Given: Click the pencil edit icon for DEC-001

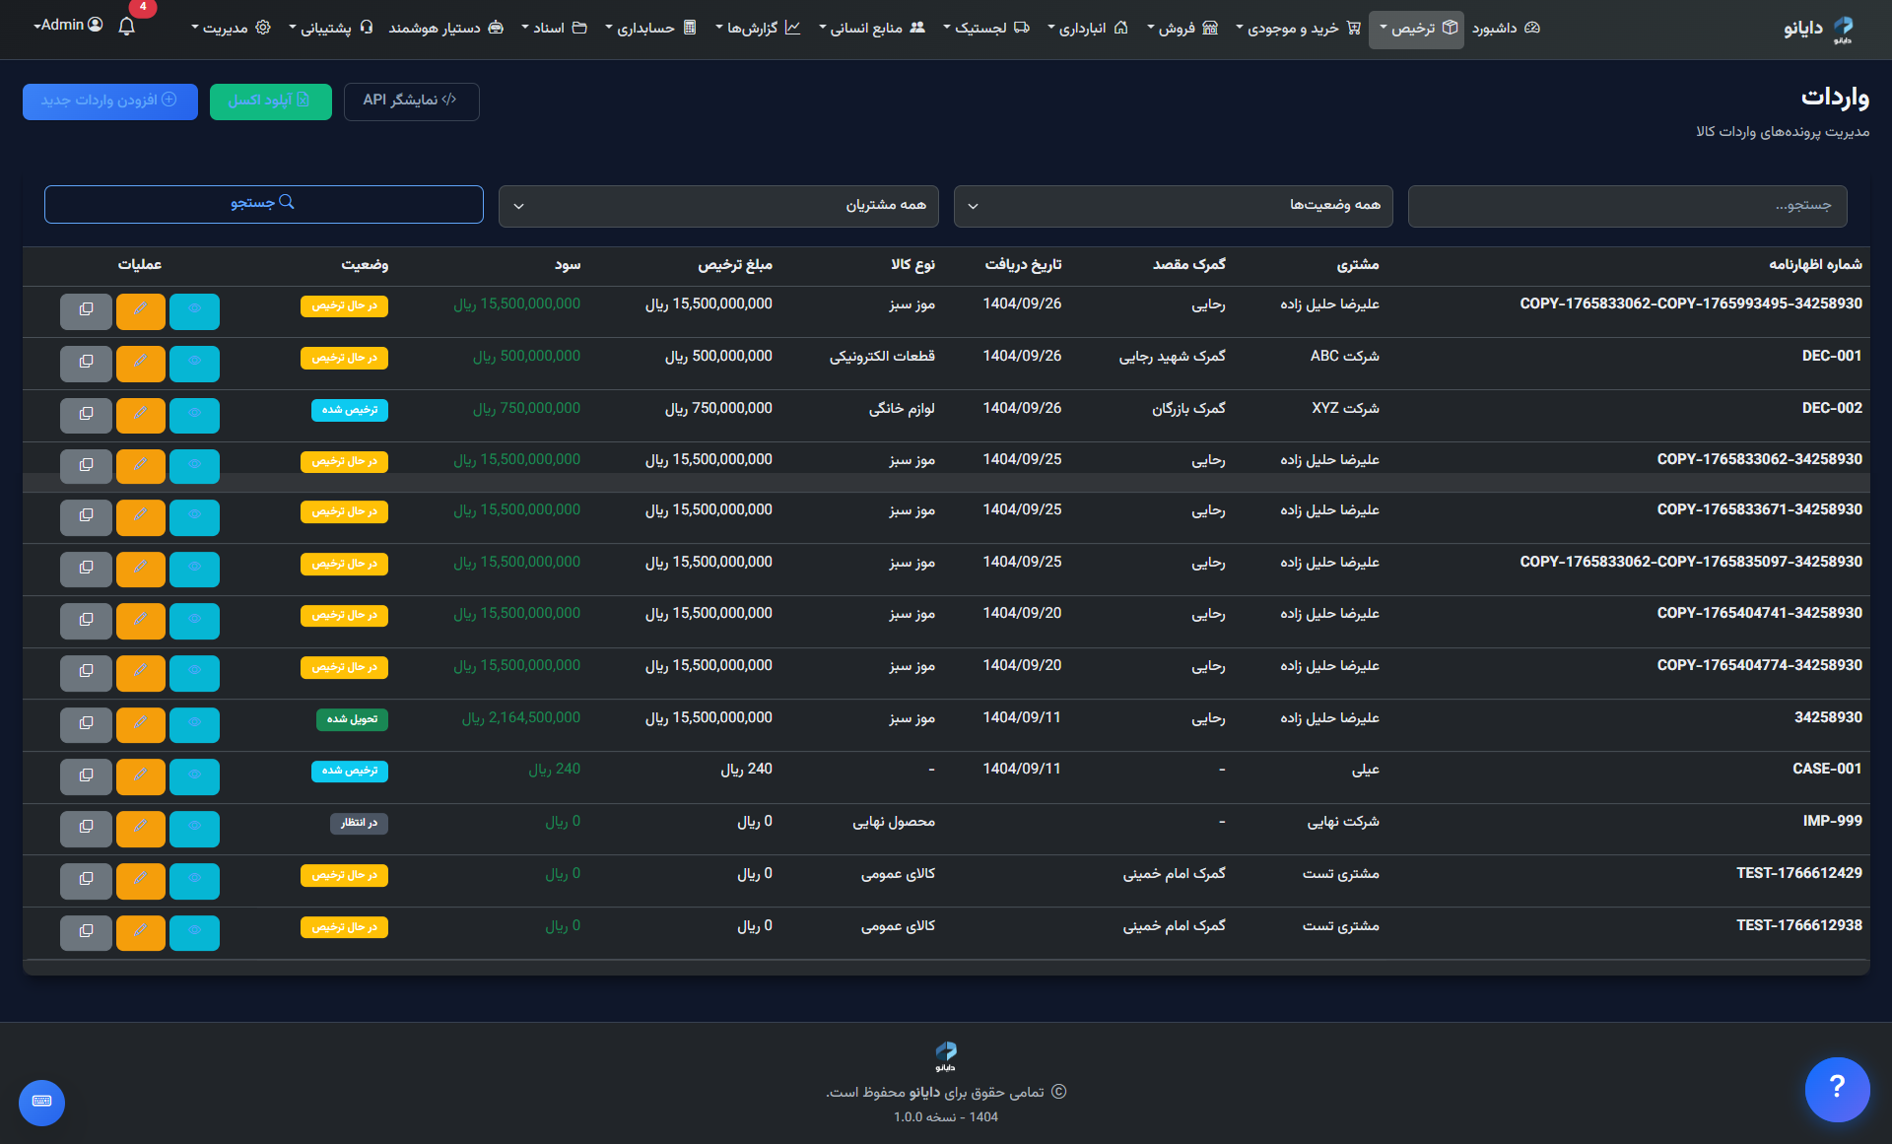Looking at the screenshot, I should (x=140, y=362).
